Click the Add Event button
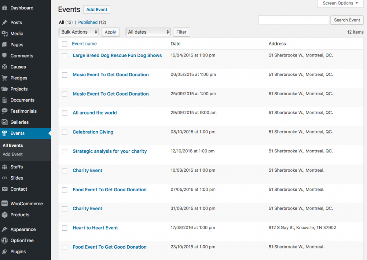367x260 pixels. (x=96, y=9)
